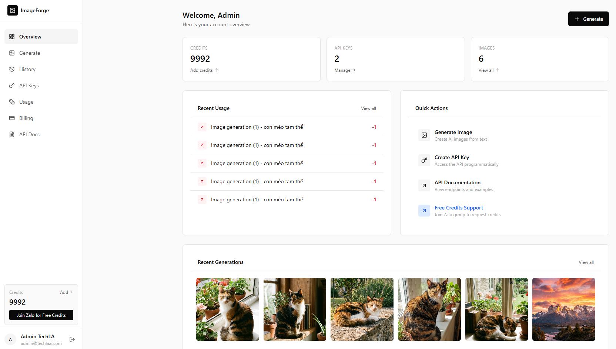Screen dimensions: 616x349
Task: Click the History clock icon in sidebar
Action: (x=12, y=69)
